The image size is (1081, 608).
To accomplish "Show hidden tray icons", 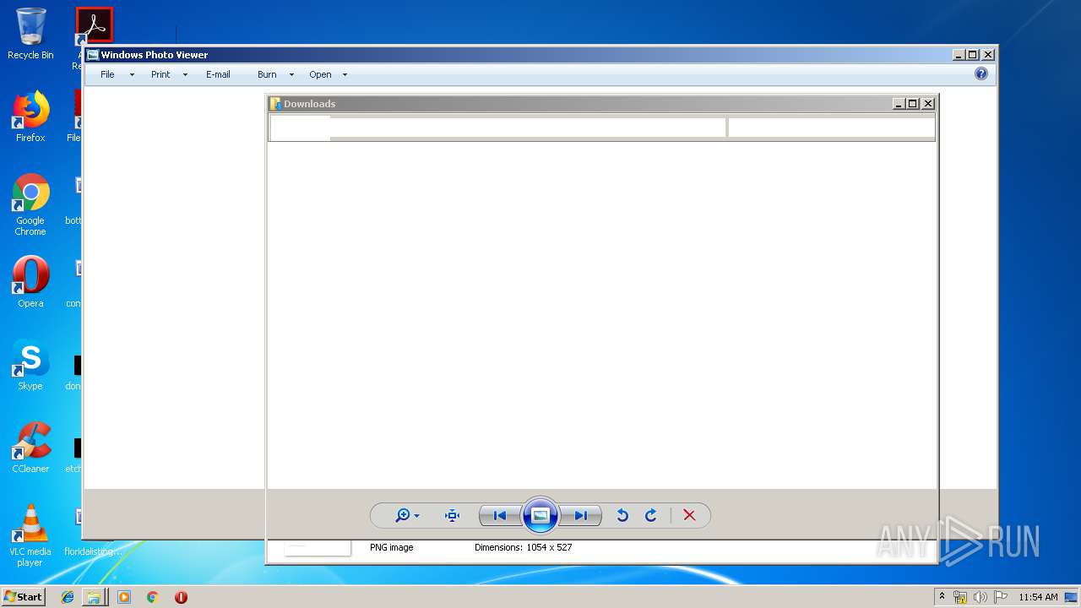I will click(942, 597).
